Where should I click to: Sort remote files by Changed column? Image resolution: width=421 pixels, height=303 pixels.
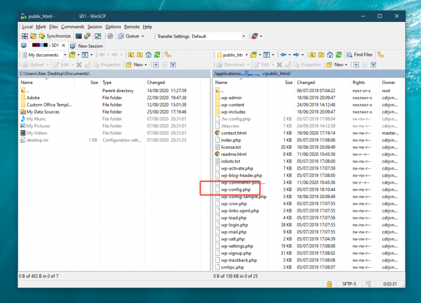[305, 82]
